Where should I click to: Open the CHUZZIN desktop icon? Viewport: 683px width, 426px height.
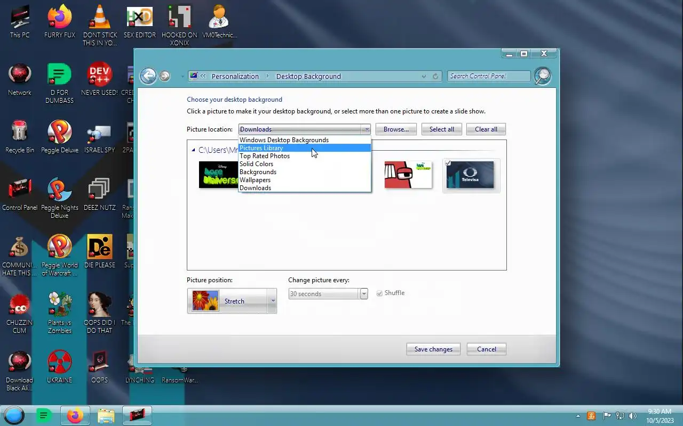coord(20,313)
